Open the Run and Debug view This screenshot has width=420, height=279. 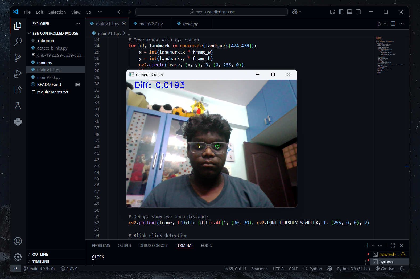18,74
